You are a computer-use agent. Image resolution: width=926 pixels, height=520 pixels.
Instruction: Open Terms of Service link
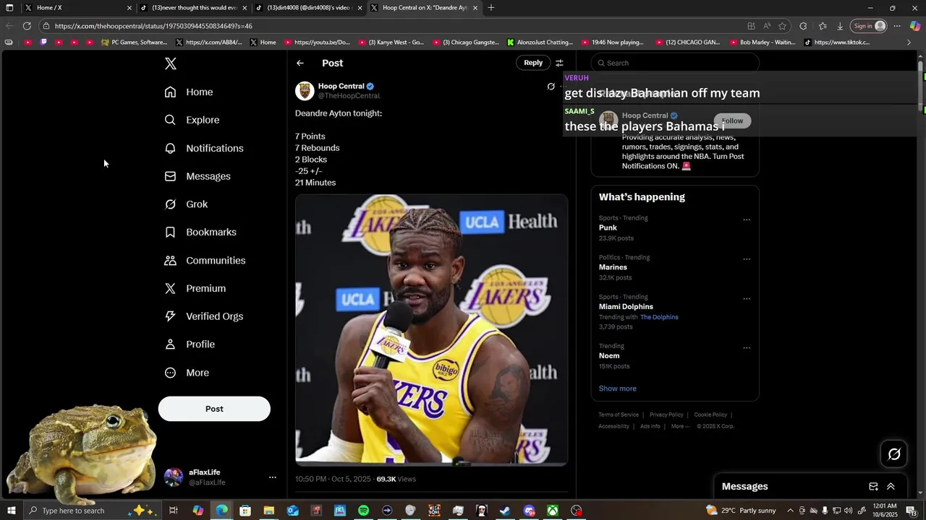click(x=619, y=415)
